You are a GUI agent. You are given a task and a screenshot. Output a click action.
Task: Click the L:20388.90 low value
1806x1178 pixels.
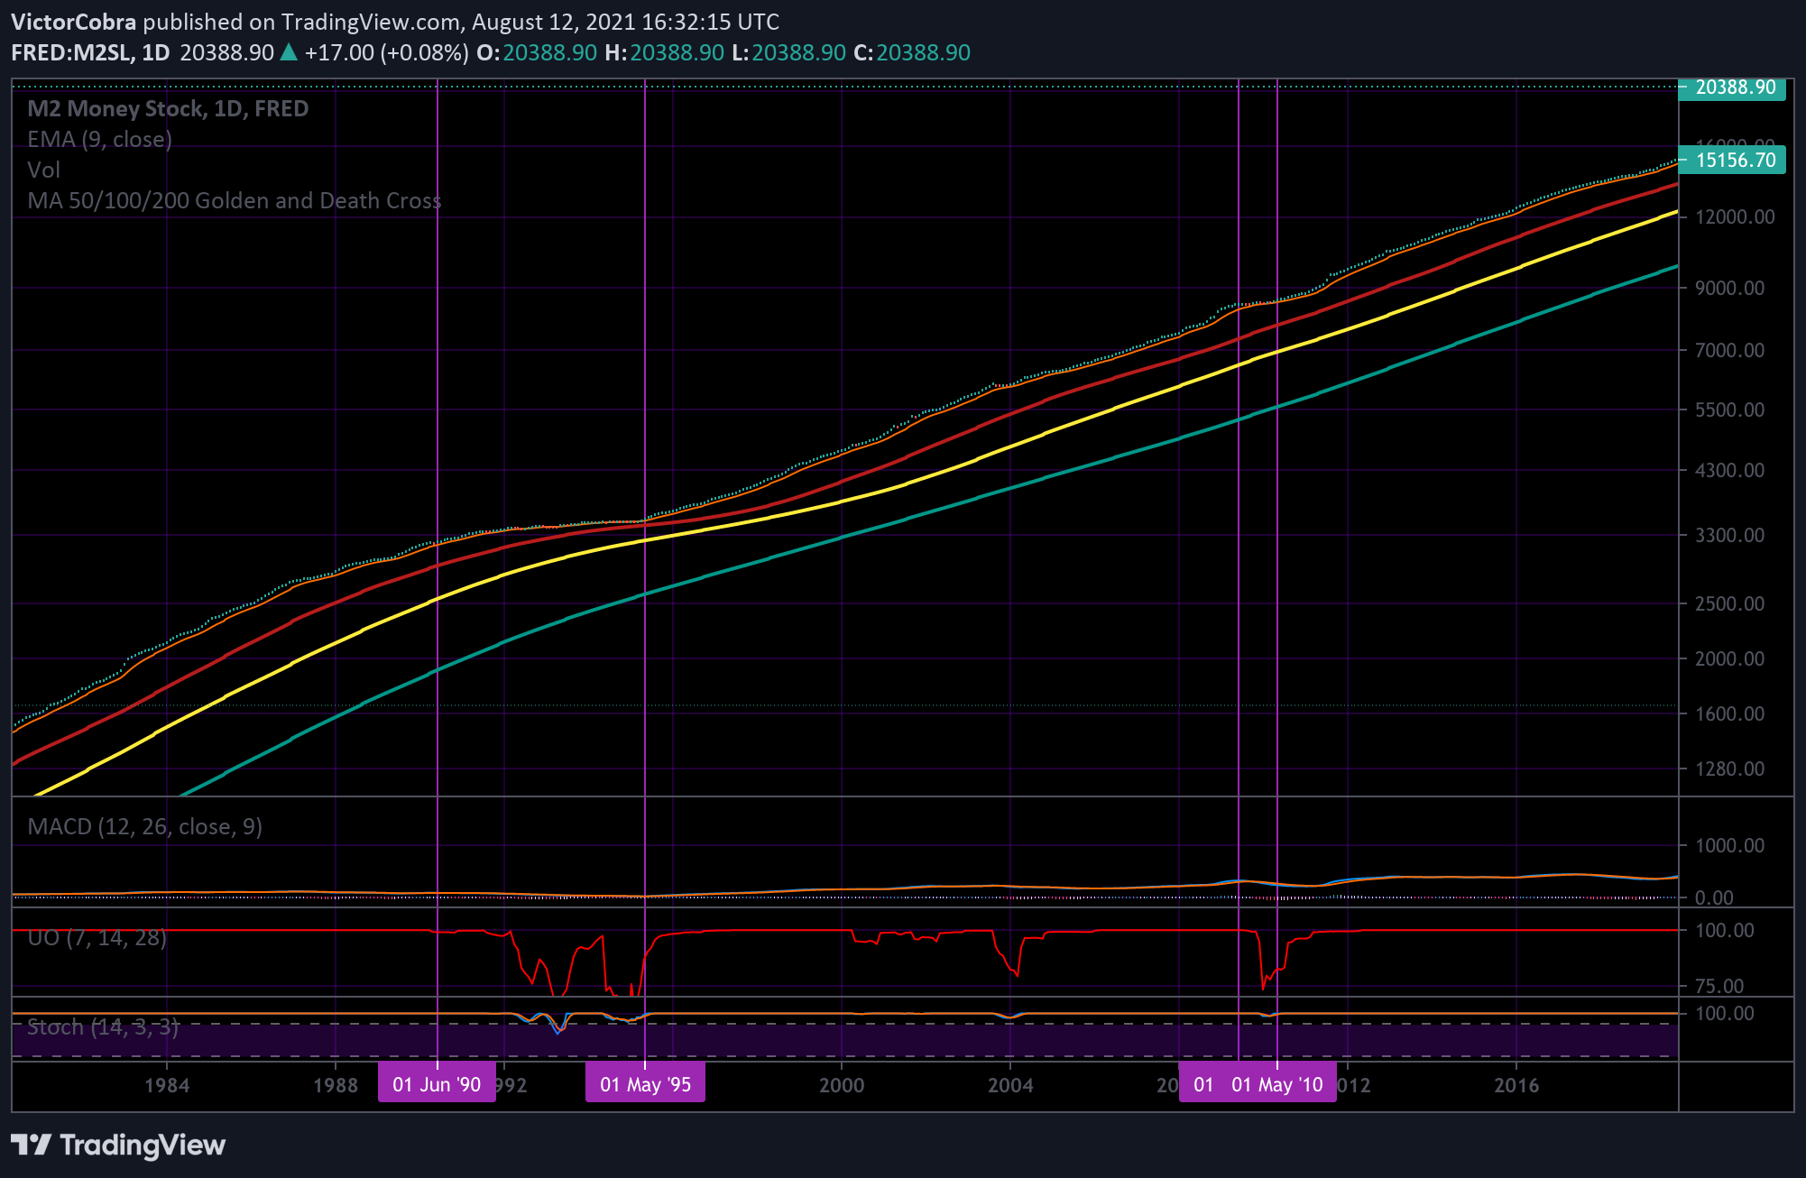click(788, 52)
